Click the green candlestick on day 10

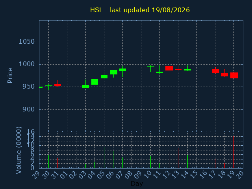(150, 67)
